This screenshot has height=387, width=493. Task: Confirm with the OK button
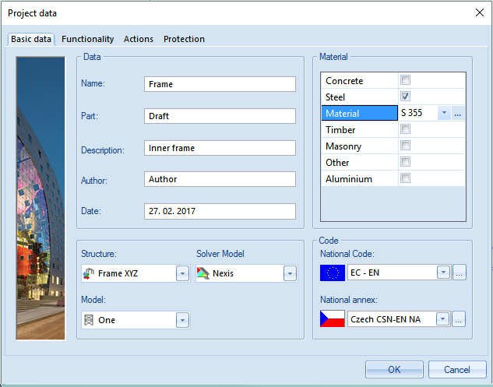click(394, 369)
